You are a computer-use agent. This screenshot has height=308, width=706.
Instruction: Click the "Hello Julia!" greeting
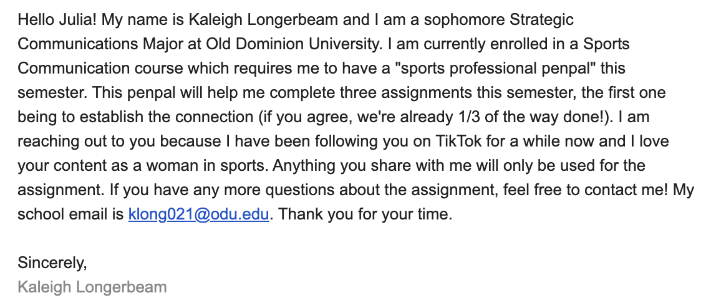coord(57,20)
